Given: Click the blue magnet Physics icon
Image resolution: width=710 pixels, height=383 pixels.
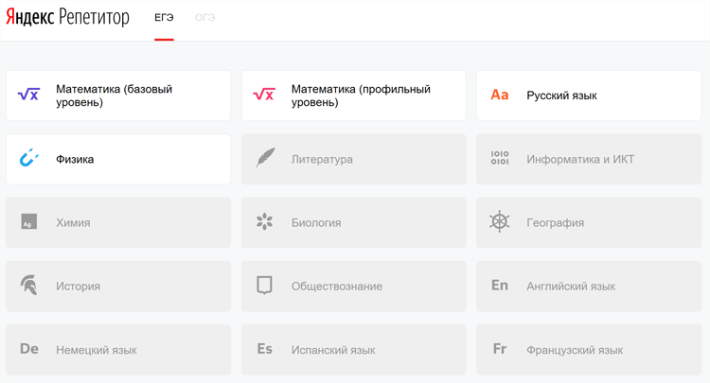Looking at the screenshot, I should [x=28, y=159].
